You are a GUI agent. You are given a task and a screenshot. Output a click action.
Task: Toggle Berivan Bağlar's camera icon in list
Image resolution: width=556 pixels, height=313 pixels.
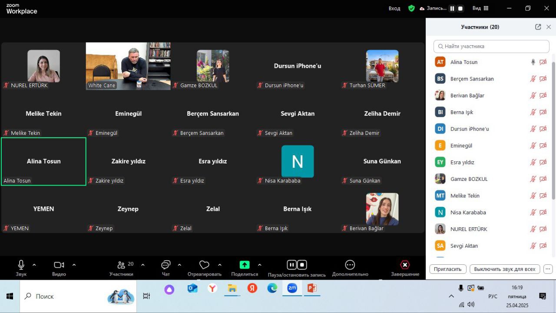click(543, 96)
